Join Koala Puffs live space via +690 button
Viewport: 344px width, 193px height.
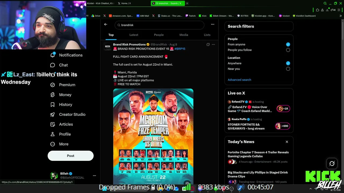point(282,126)
